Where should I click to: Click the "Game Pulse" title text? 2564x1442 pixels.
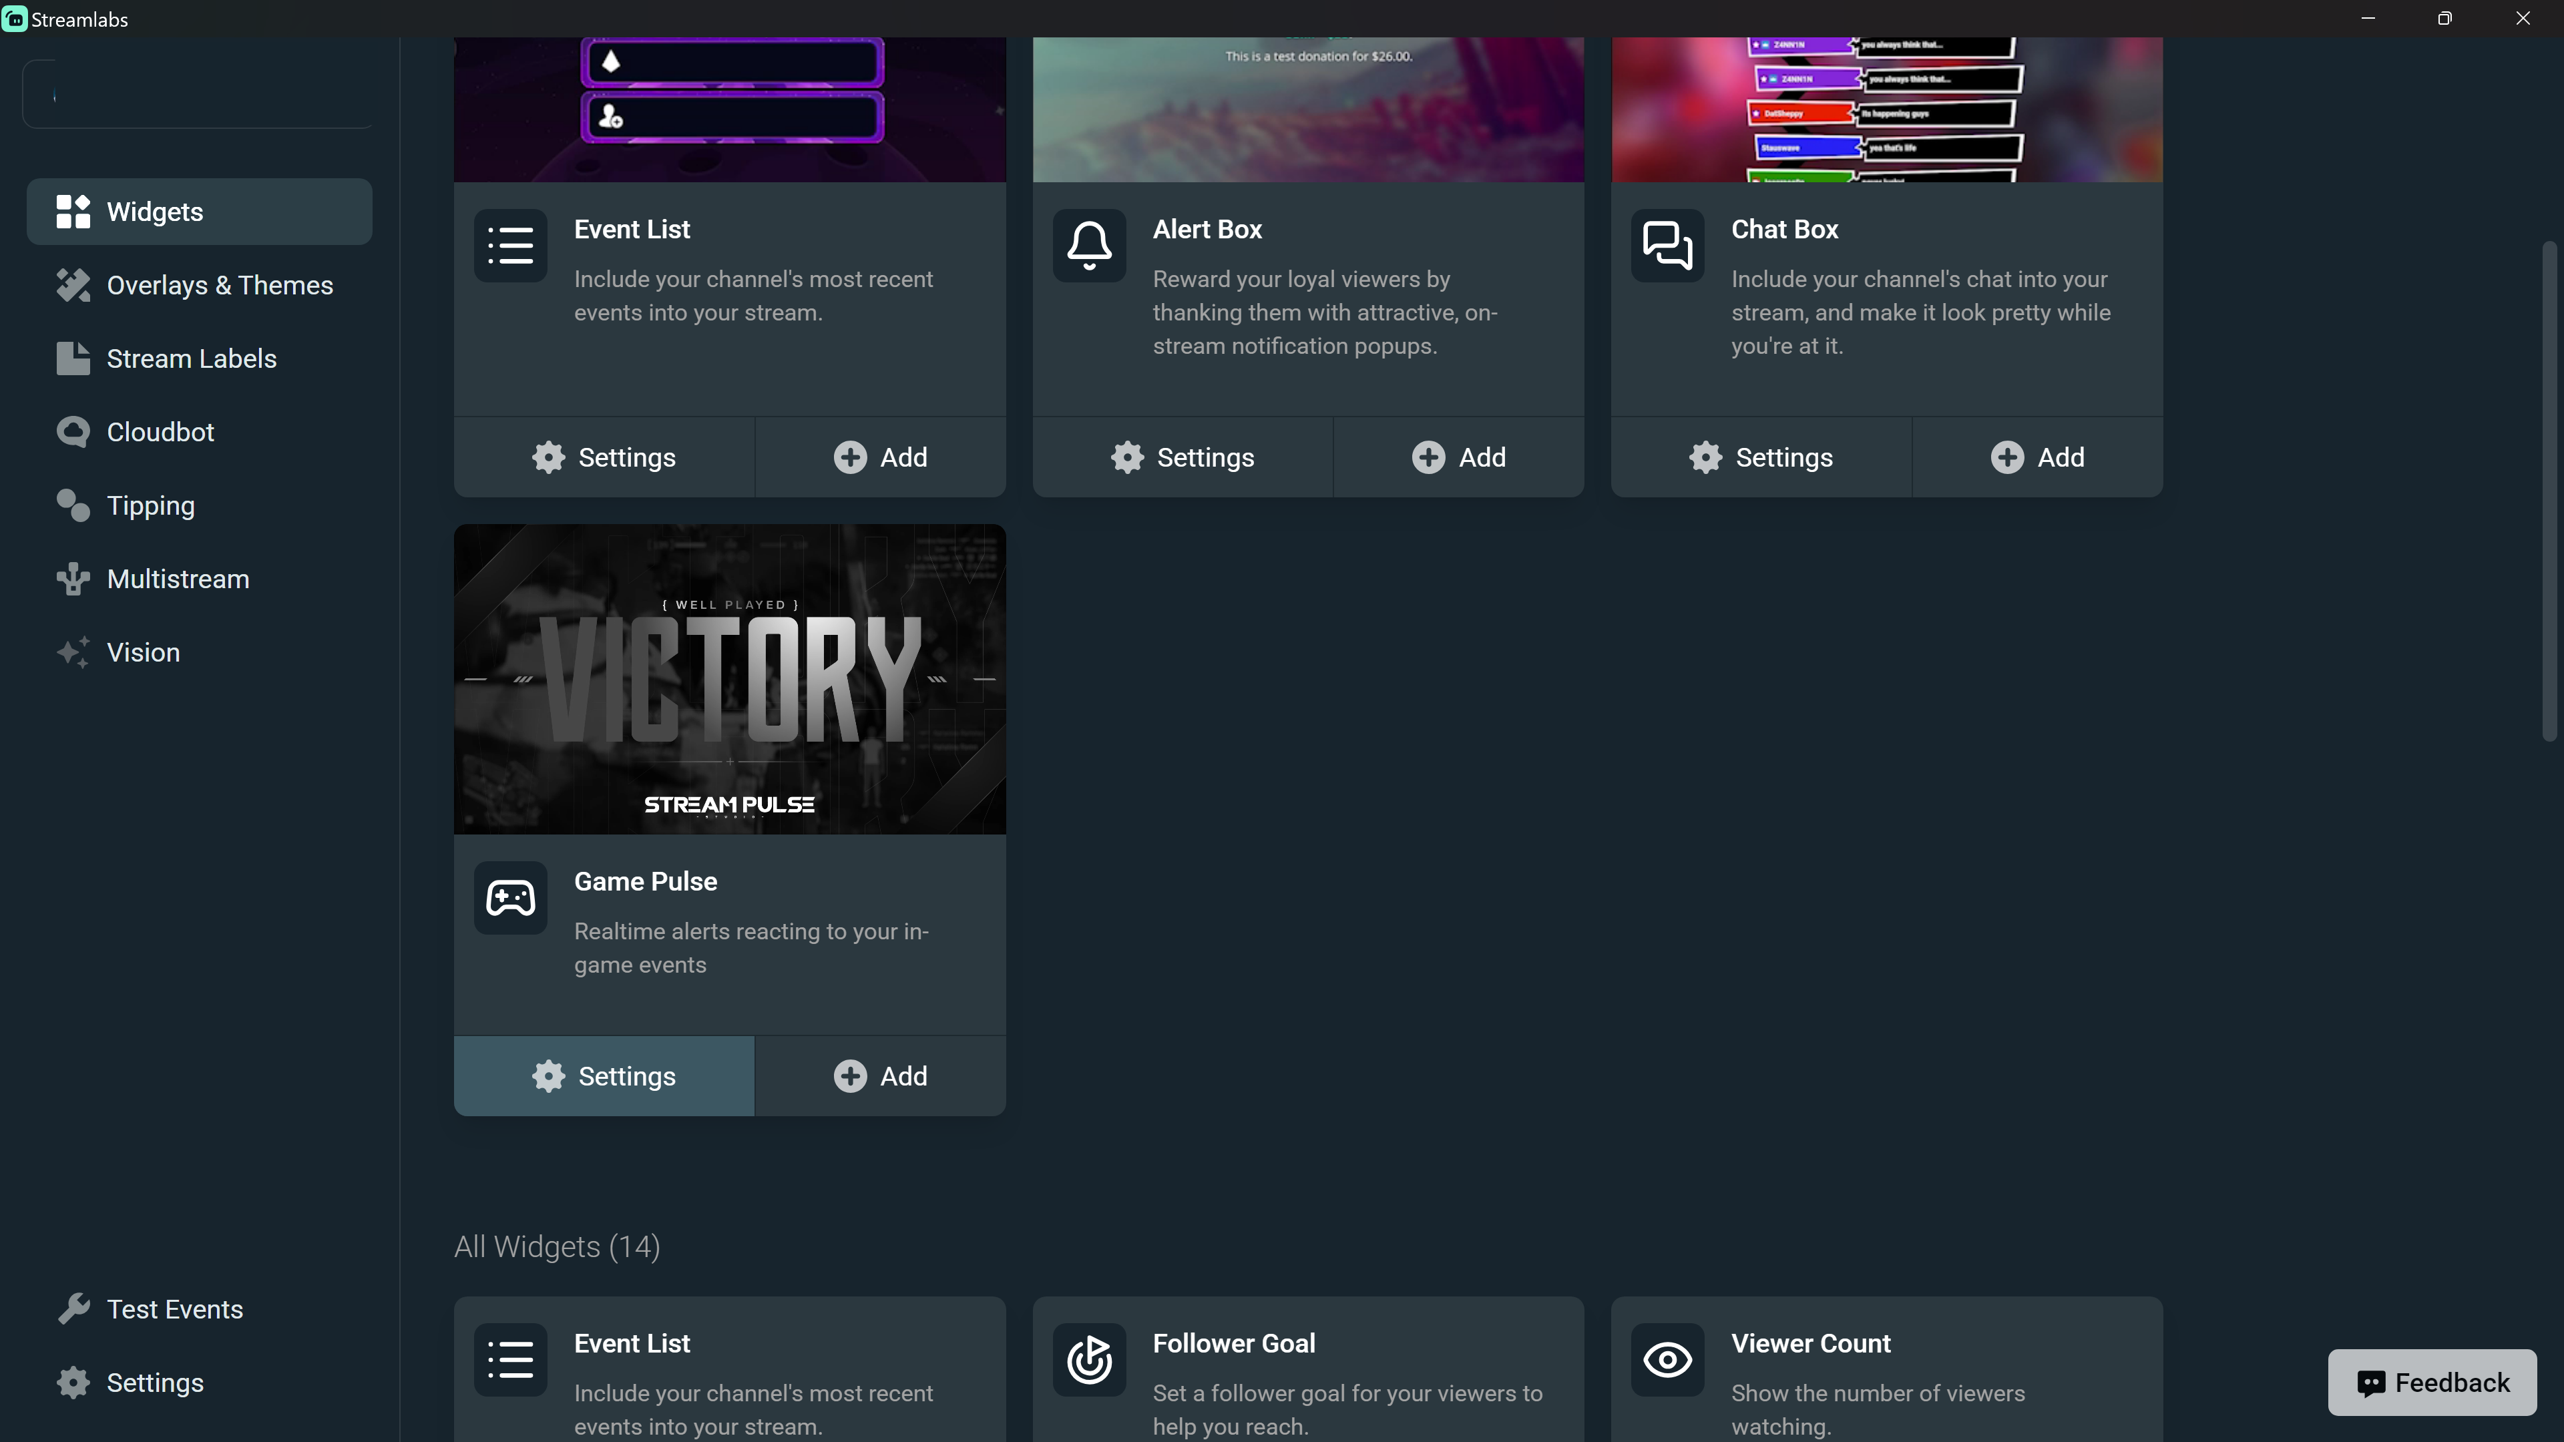pyautogui.click(x=645, y=882)
